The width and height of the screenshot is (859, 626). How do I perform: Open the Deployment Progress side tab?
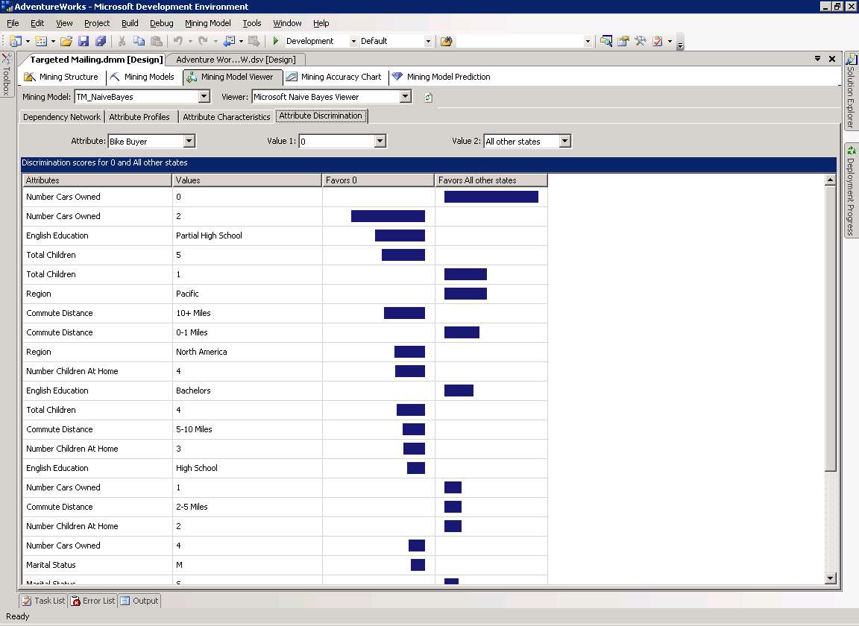click(x=851, y=191)
